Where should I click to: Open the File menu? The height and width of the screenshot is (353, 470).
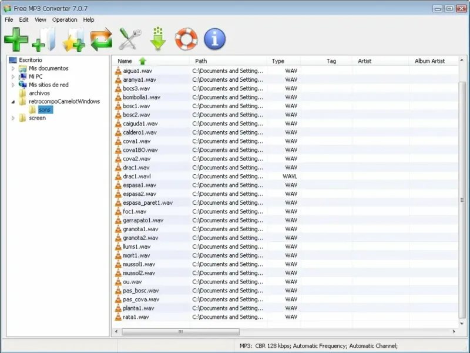click(9, 20)
